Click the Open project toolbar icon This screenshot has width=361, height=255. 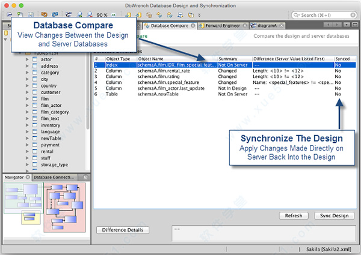[x=9, y=15]
